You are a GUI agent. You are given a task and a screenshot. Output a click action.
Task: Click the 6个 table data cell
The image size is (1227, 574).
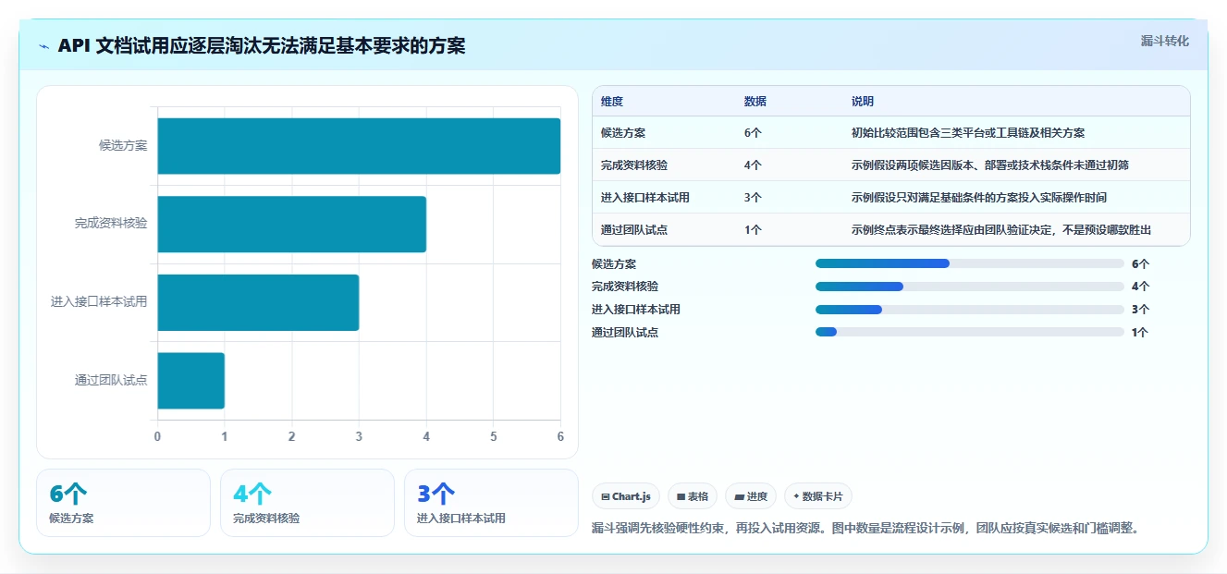[753, 133]
